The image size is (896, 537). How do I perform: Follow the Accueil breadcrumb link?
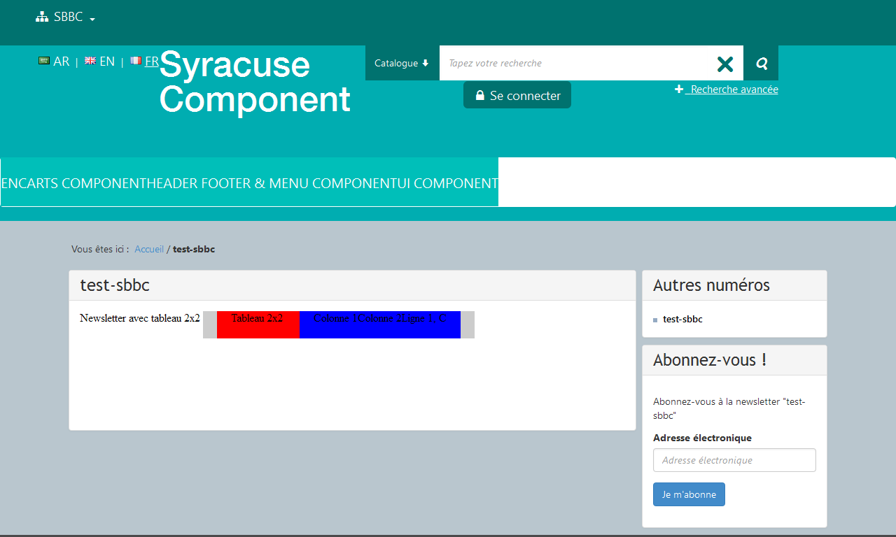click(149, 250)
